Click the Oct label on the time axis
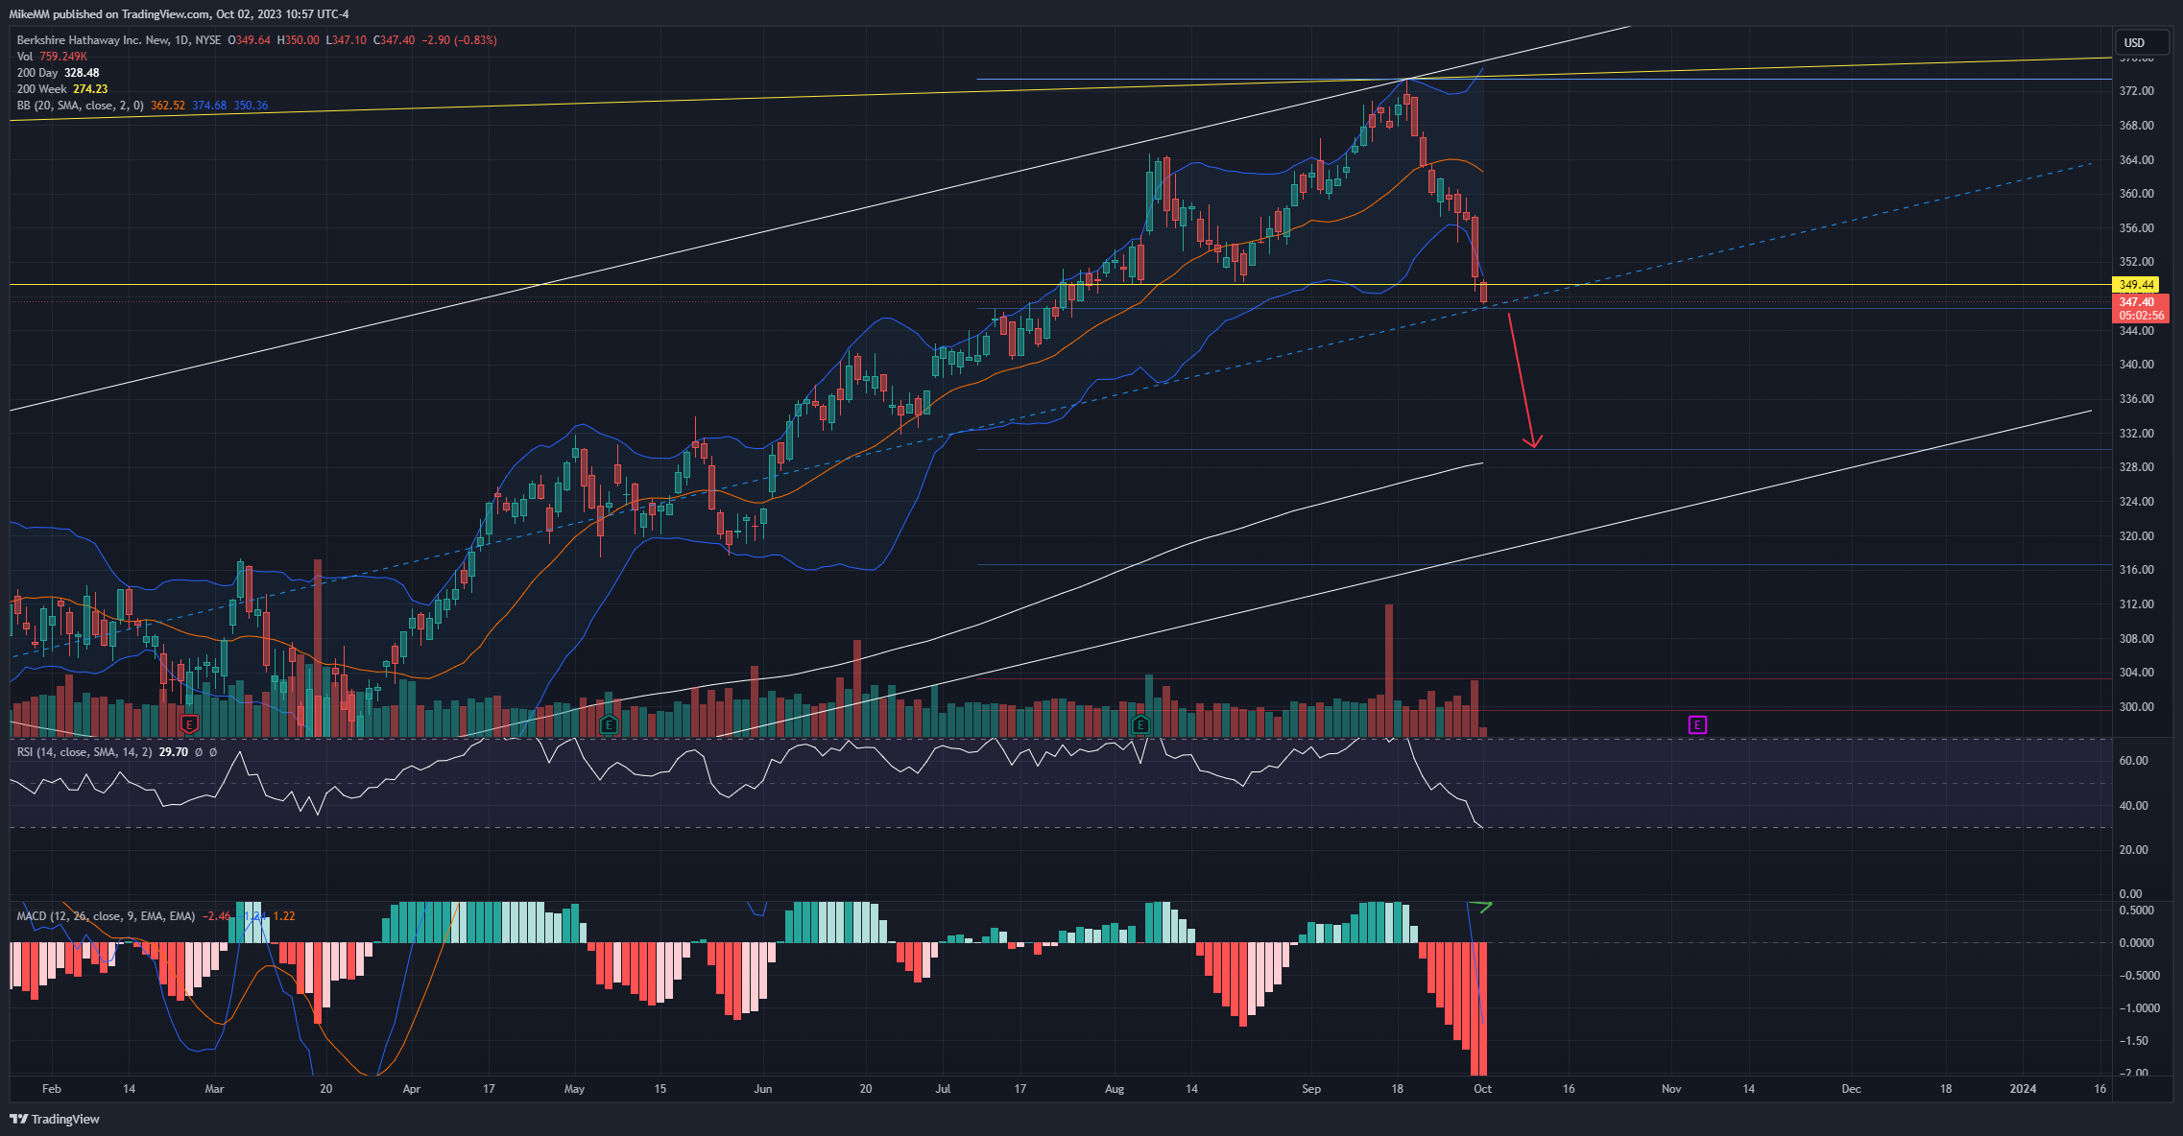 (1482, 1089)
